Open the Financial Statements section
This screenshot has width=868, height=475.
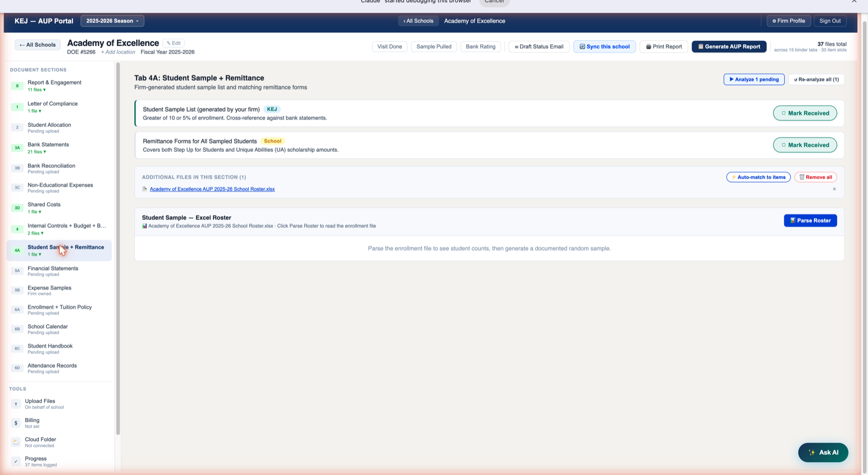point(59,271)
